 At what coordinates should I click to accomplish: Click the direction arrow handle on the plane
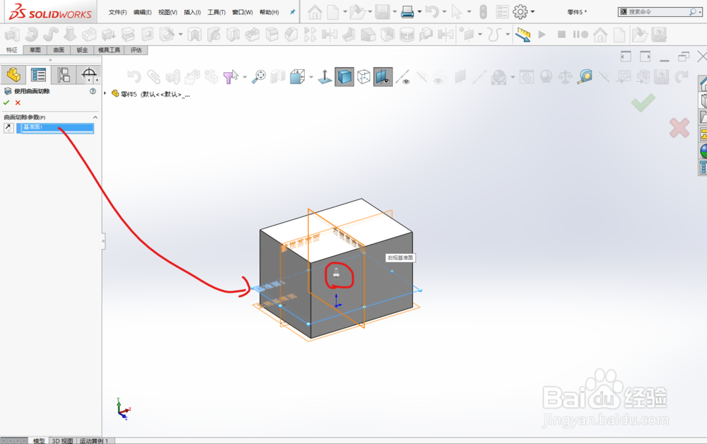[x=337, y=274]
